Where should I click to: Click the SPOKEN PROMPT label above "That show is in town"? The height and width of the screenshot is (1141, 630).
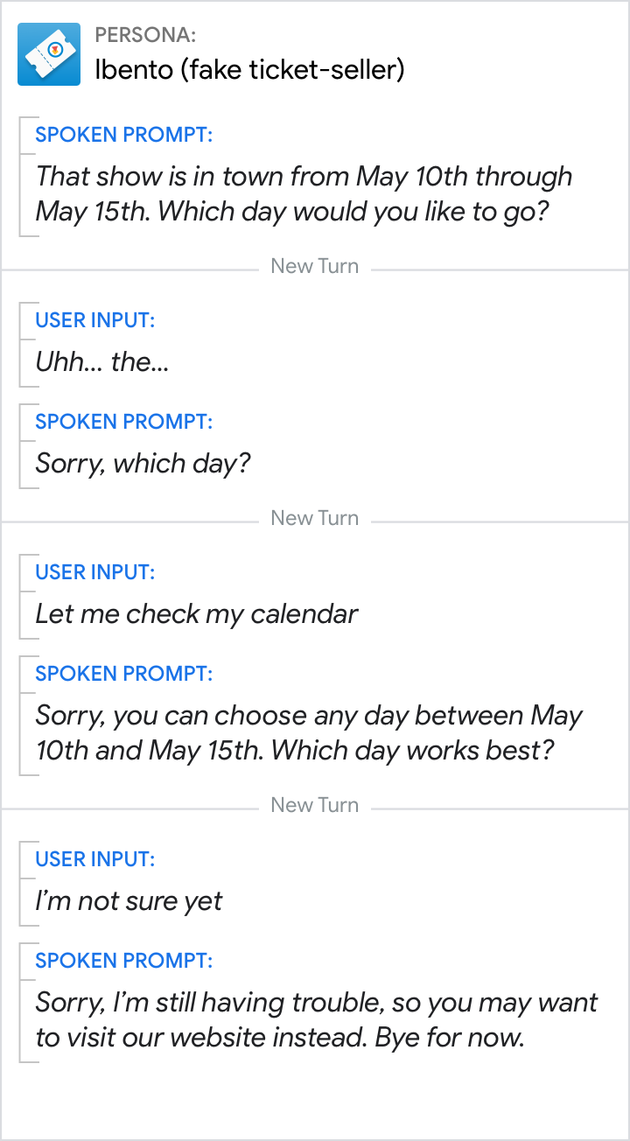(123, 135)
